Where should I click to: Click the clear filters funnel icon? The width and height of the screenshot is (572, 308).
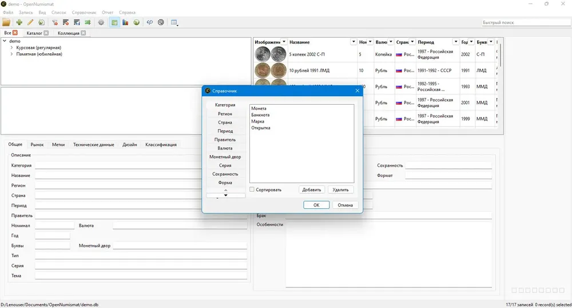[55, 22]
